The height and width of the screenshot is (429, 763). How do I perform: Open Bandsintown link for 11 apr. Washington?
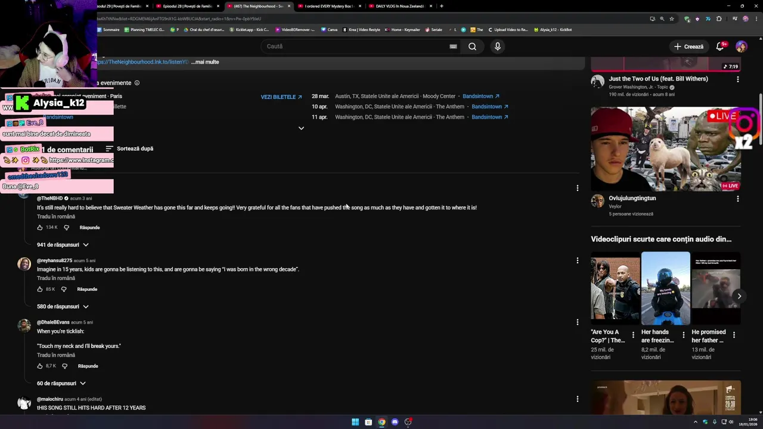tap(490, 117)
